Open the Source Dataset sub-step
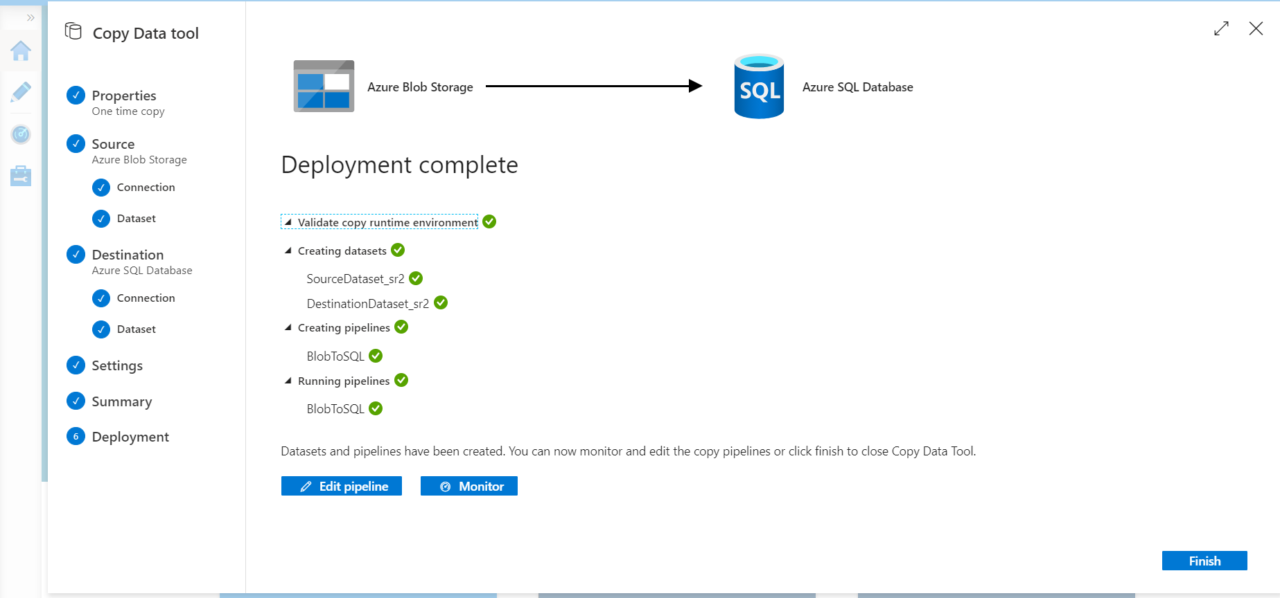The width and height of the screenshot is (1280, 598). [137, 219]
